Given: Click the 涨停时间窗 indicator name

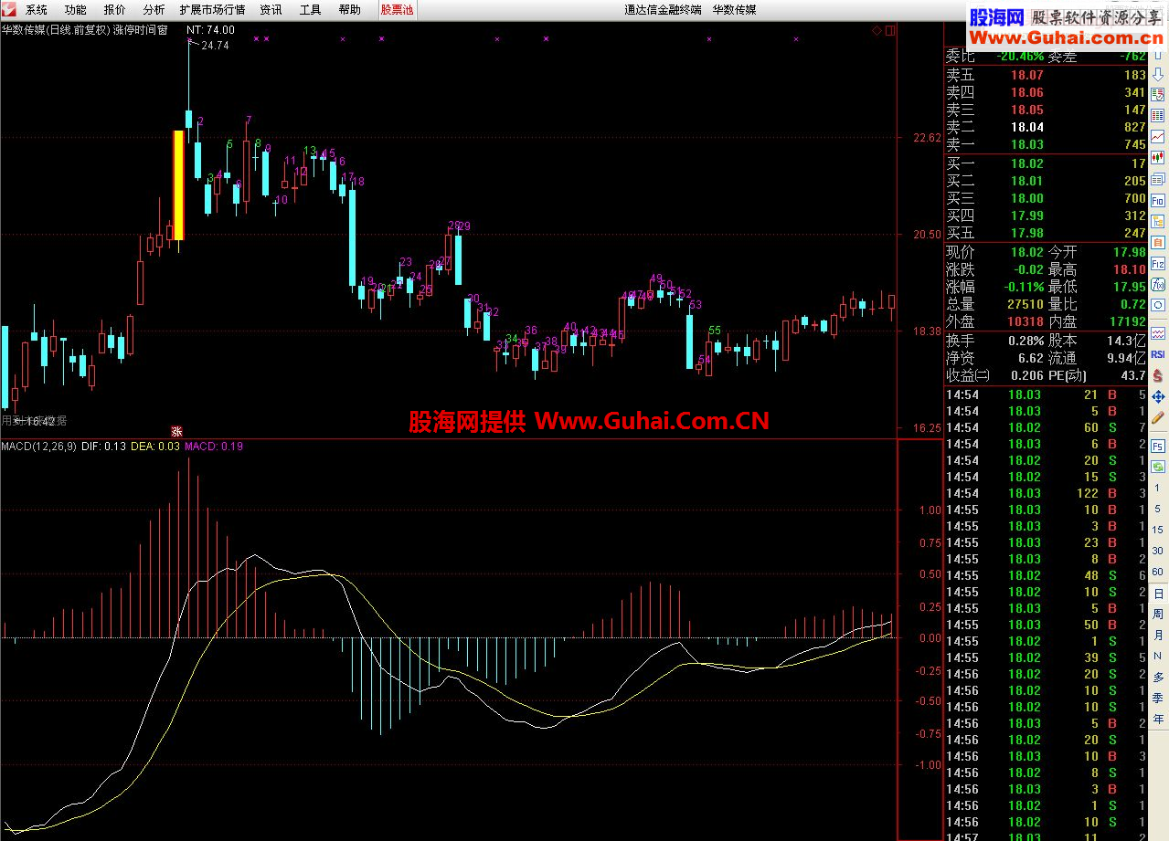Looking at the screenshot, I should pyautogui.click(x=140, y=30).
